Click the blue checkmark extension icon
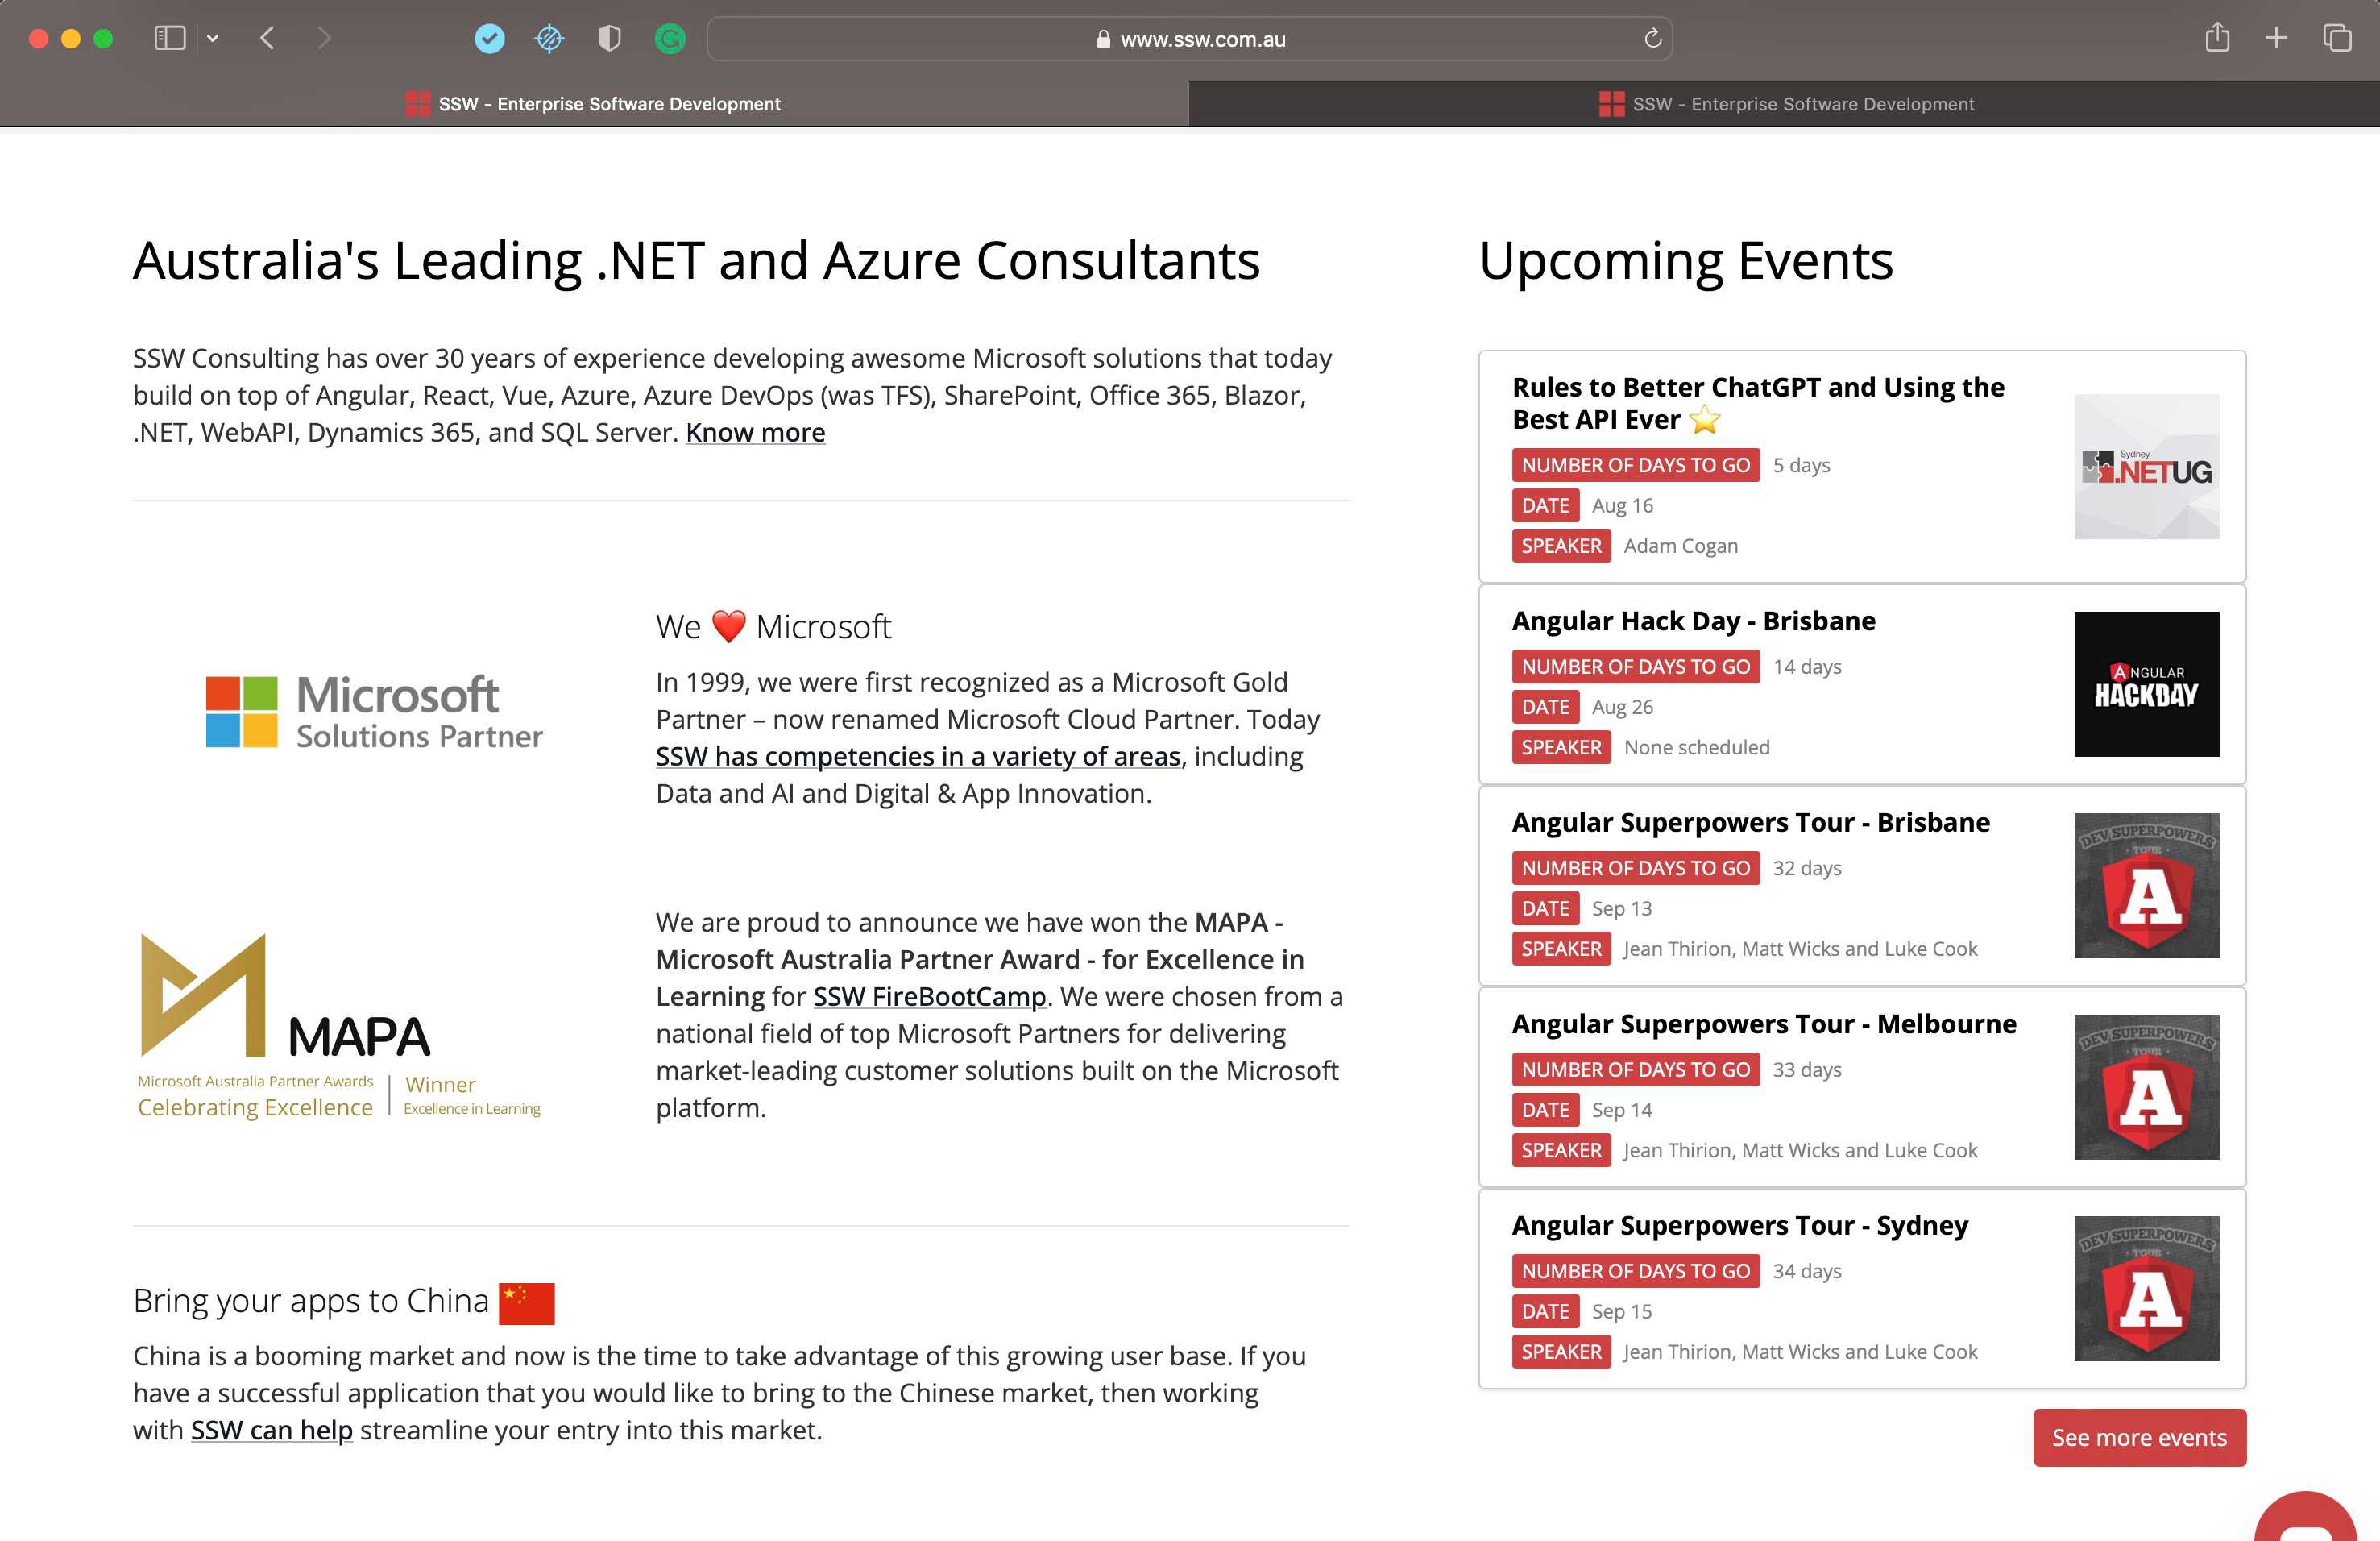The width and height of the screenshot is (2380, 1541). (489, 39)
